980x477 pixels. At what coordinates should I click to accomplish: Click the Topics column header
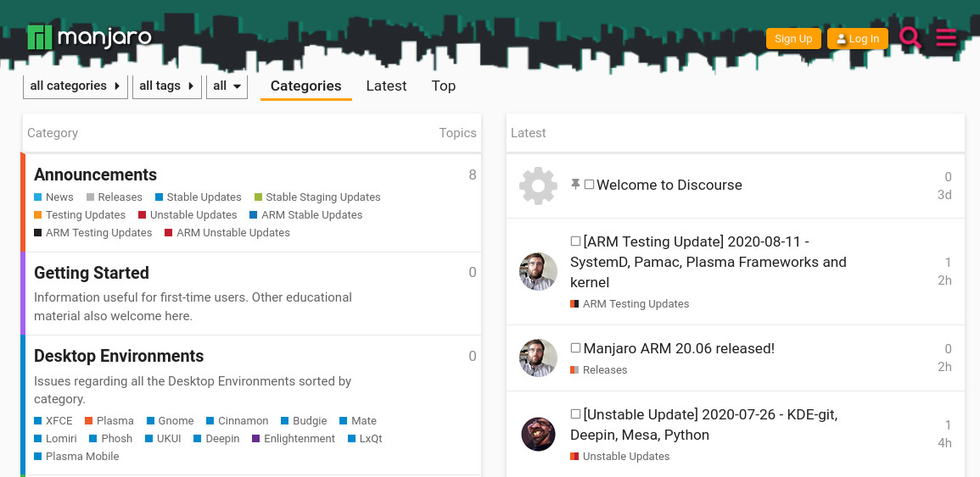click(x=457, y=133)
